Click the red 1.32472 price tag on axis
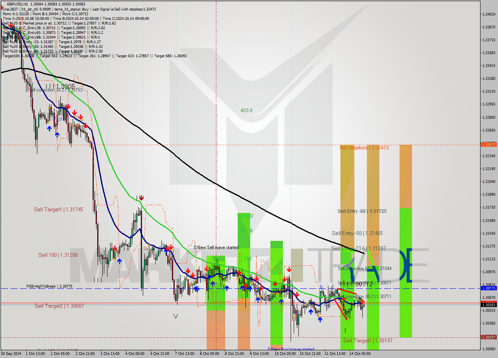498x358 pixels. point(489,144)
